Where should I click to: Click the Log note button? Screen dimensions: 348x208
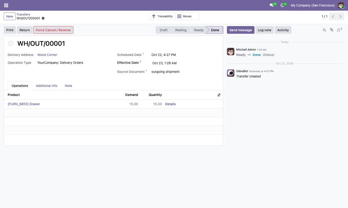pyautogui.click(x=265, y=30)
